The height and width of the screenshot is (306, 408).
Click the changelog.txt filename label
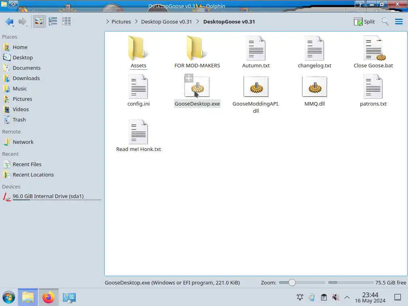tap(315, 66)
